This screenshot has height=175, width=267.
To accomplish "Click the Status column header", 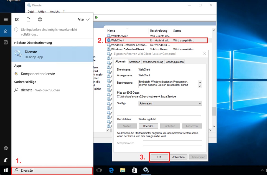I will [x=177, y=31].
